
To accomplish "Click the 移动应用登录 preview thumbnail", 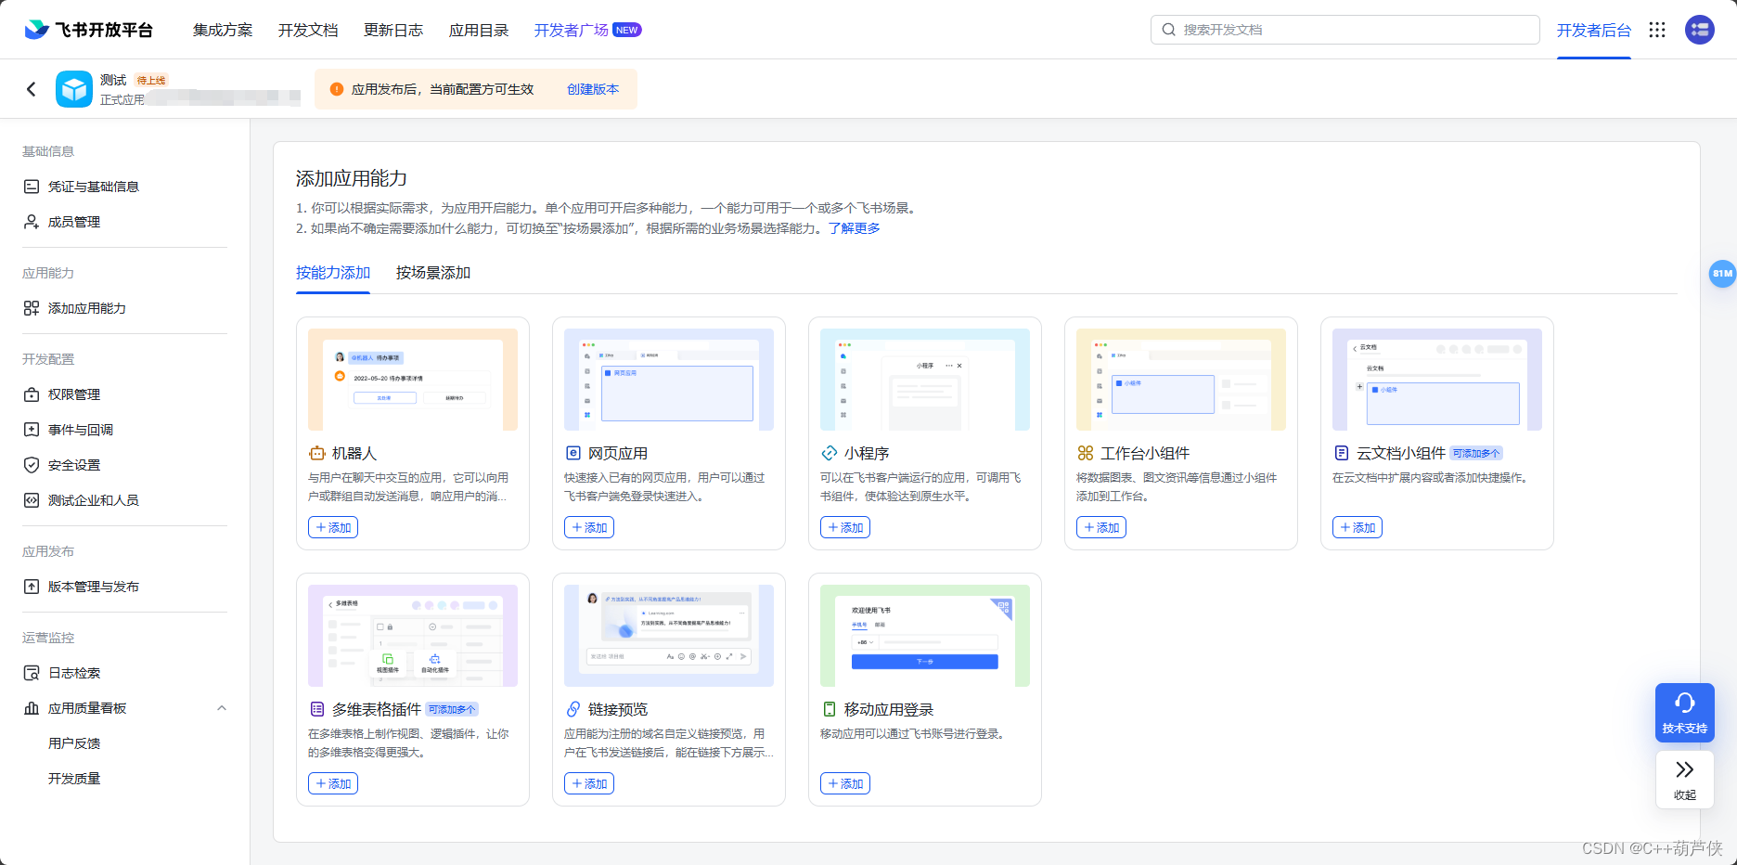I will point(925,636).
